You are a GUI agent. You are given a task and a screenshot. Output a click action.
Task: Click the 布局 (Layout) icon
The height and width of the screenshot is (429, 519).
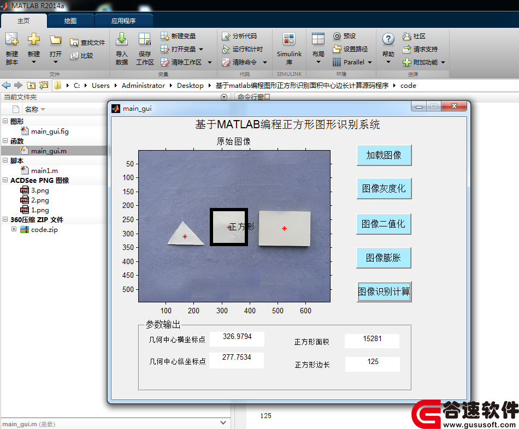click(318, 39)
